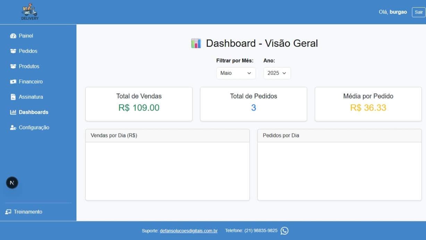Click the Sair button
This screenshot has width=426, height=240.
click(418, 12)
